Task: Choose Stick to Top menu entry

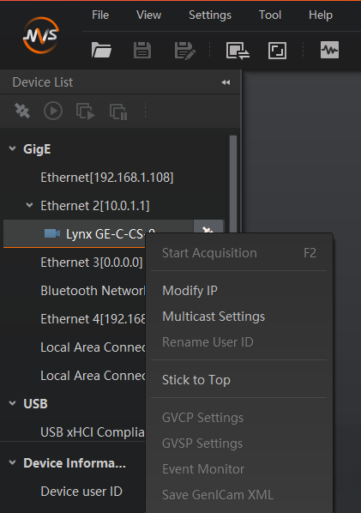Action: (196, 380)
